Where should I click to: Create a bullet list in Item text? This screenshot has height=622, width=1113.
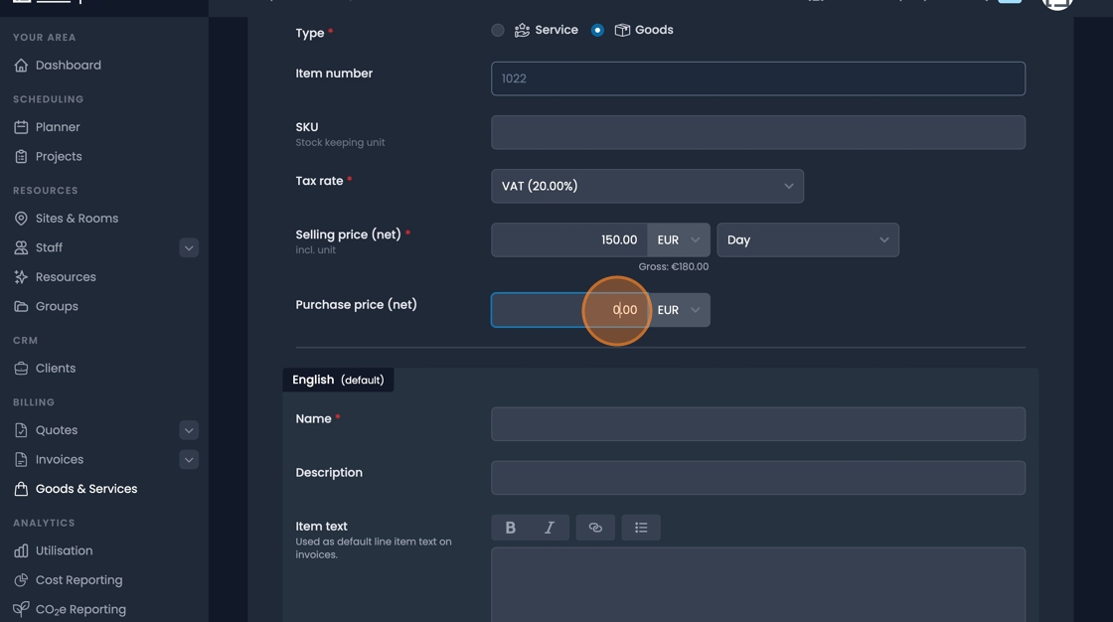pos(641,527)
